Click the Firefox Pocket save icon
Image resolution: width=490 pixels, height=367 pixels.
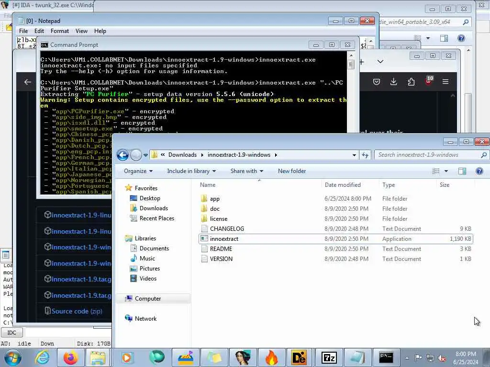pos(377,82)
